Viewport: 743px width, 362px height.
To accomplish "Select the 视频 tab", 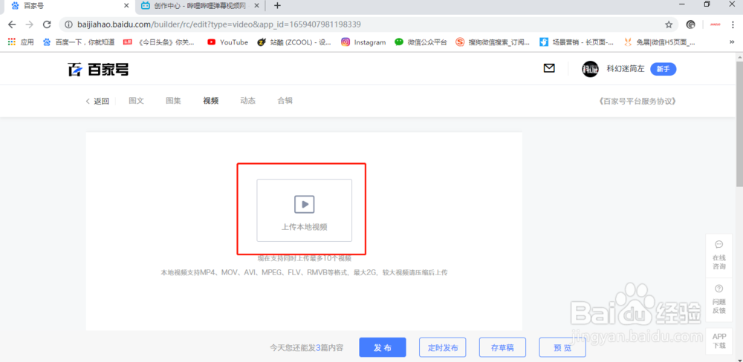I will point(211,101).
